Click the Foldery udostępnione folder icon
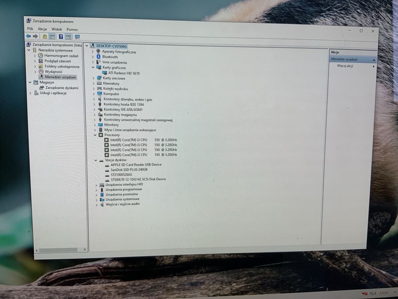 point(41,66)
